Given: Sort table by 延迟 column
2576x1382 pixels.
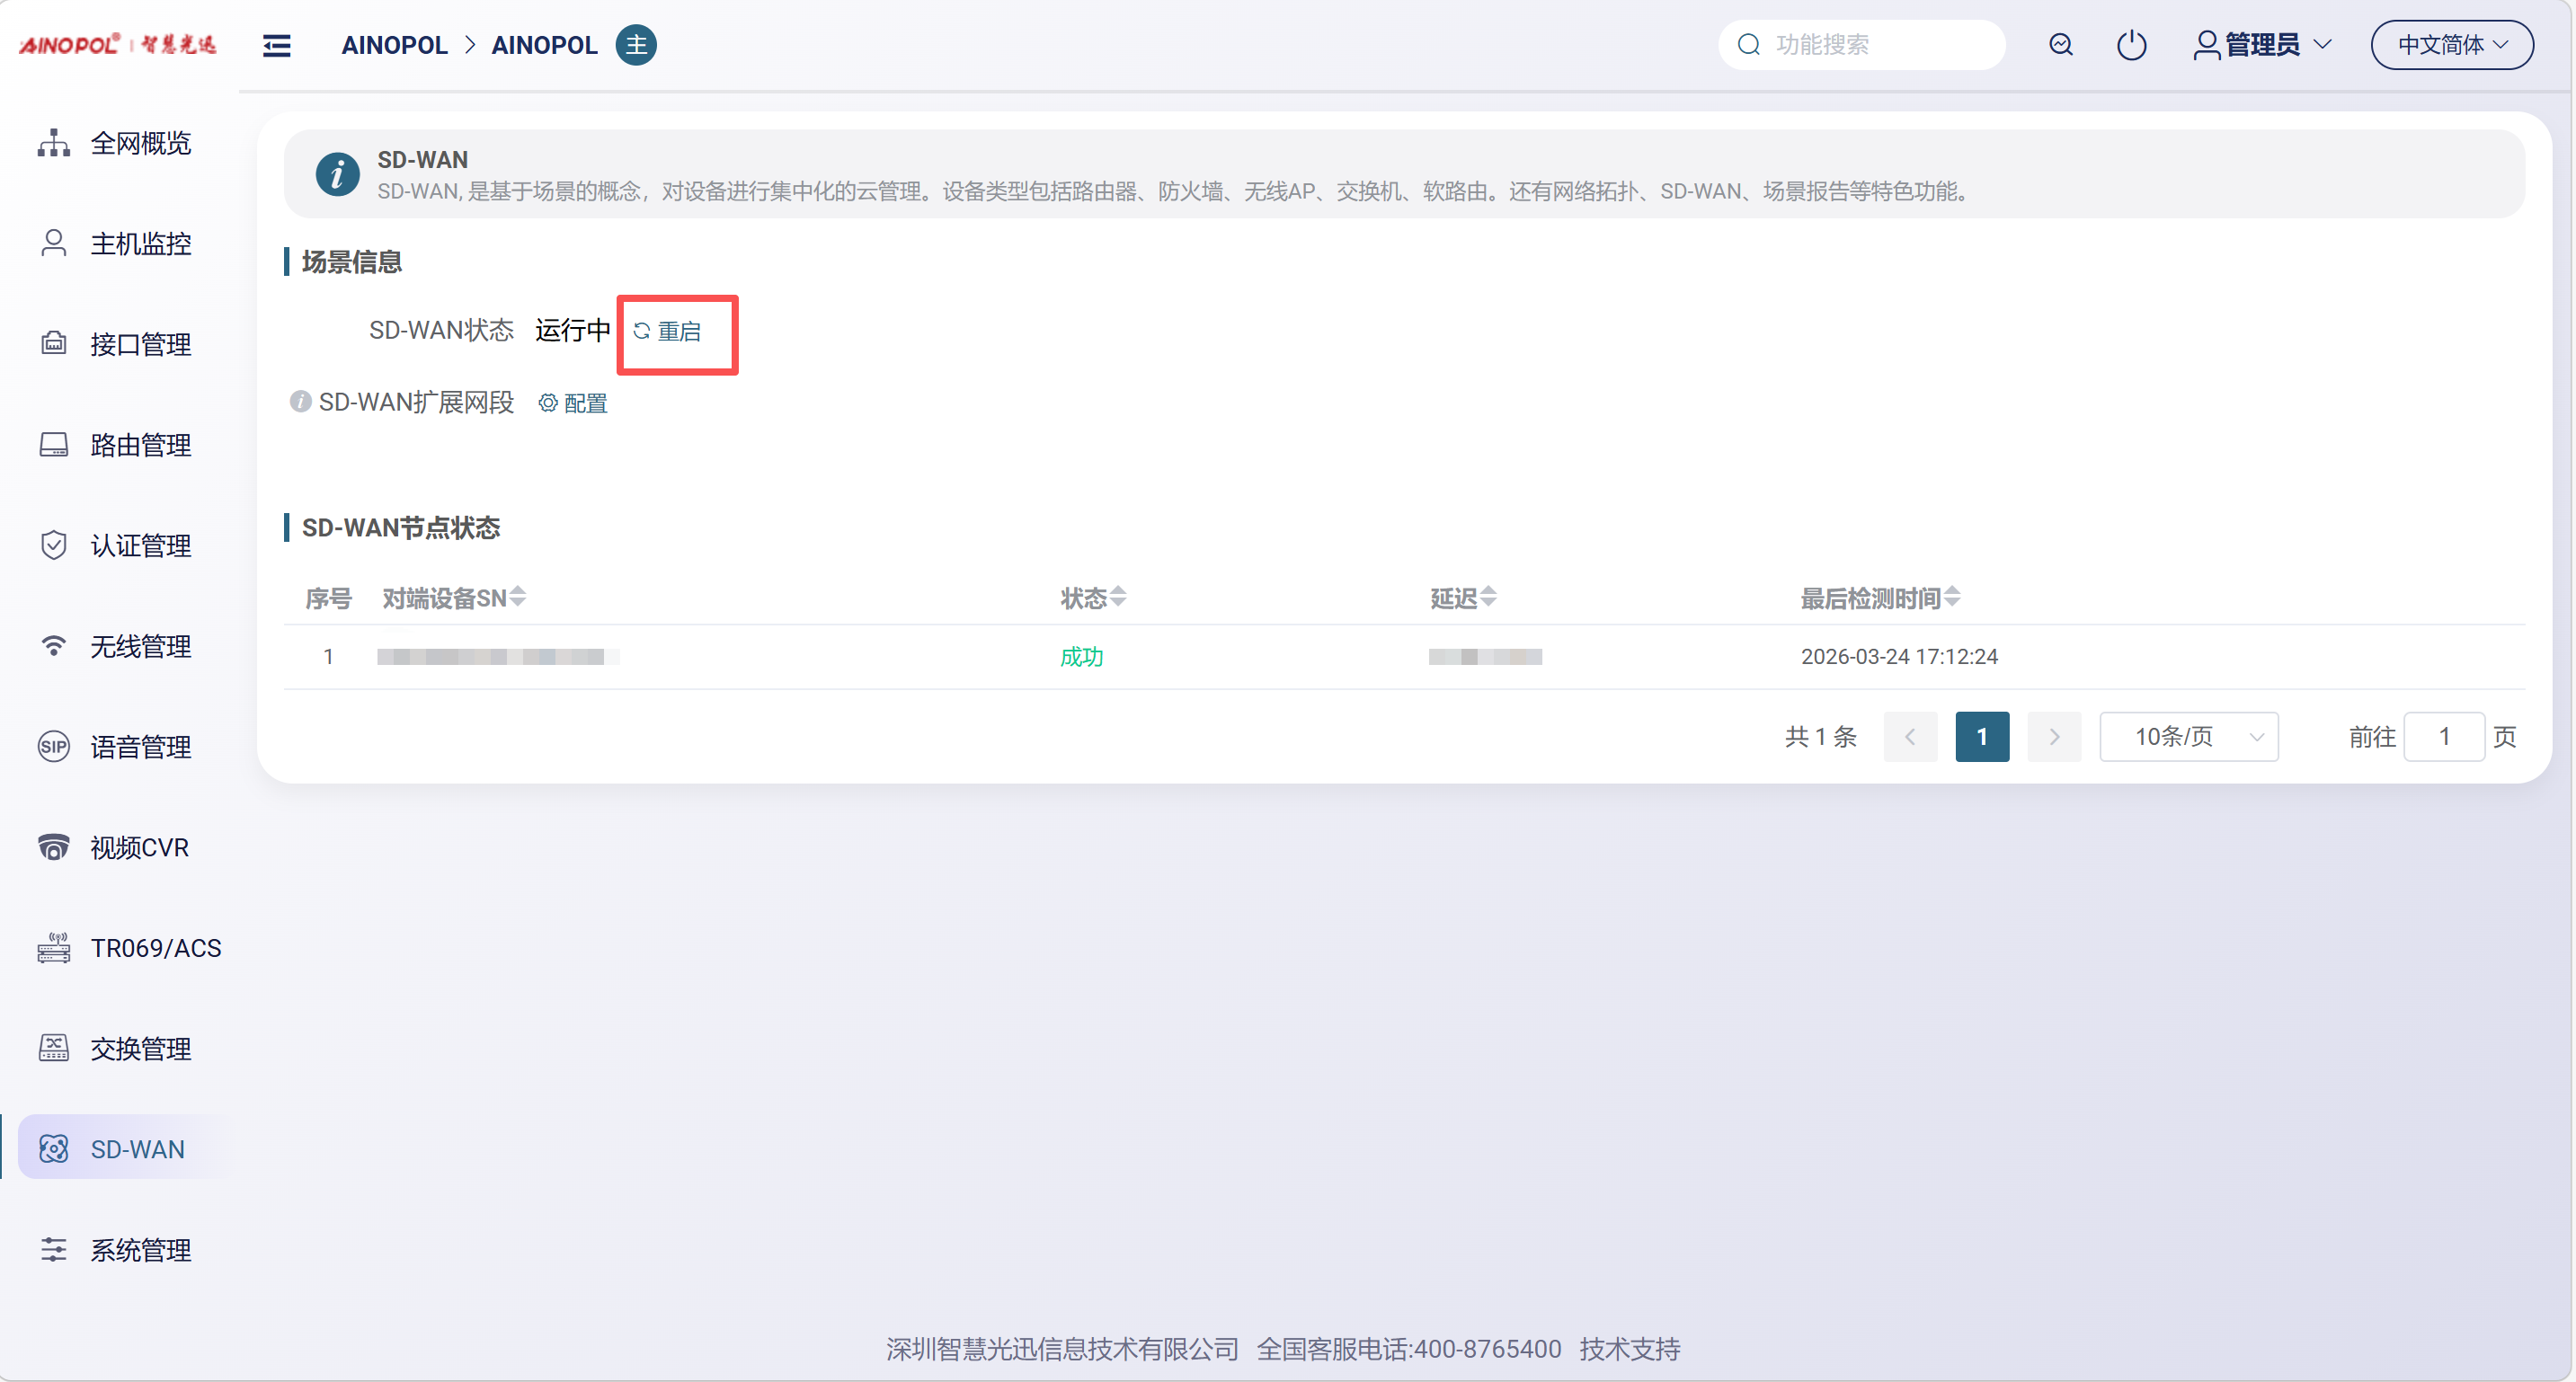Looking at the screenshot, I should (x=1488, y=597).
